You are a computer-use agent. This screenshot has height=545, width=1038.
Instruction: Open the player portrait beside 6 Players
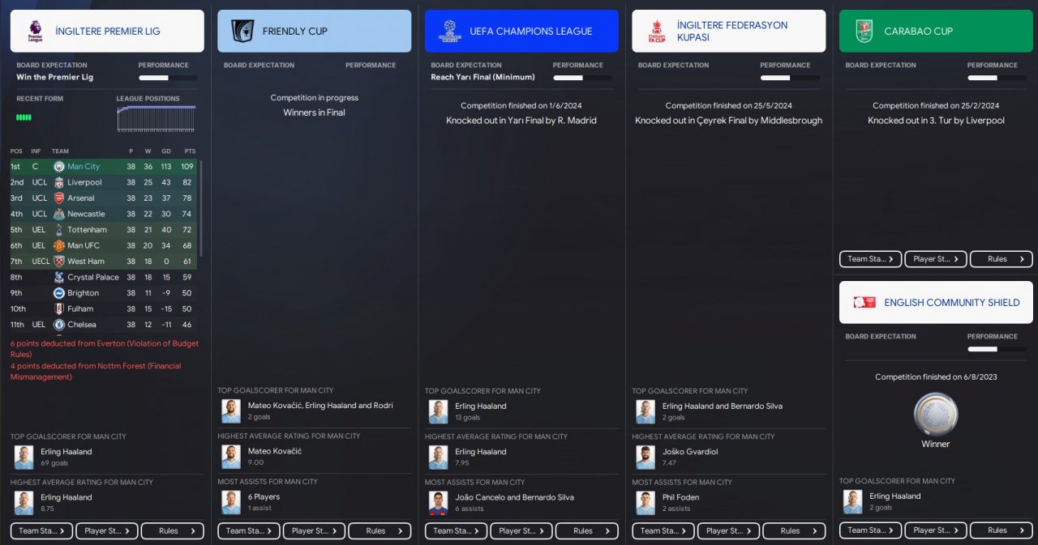231,502
